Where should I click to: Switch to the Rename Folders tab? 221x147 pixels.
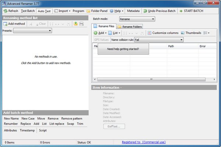[130, 26]
